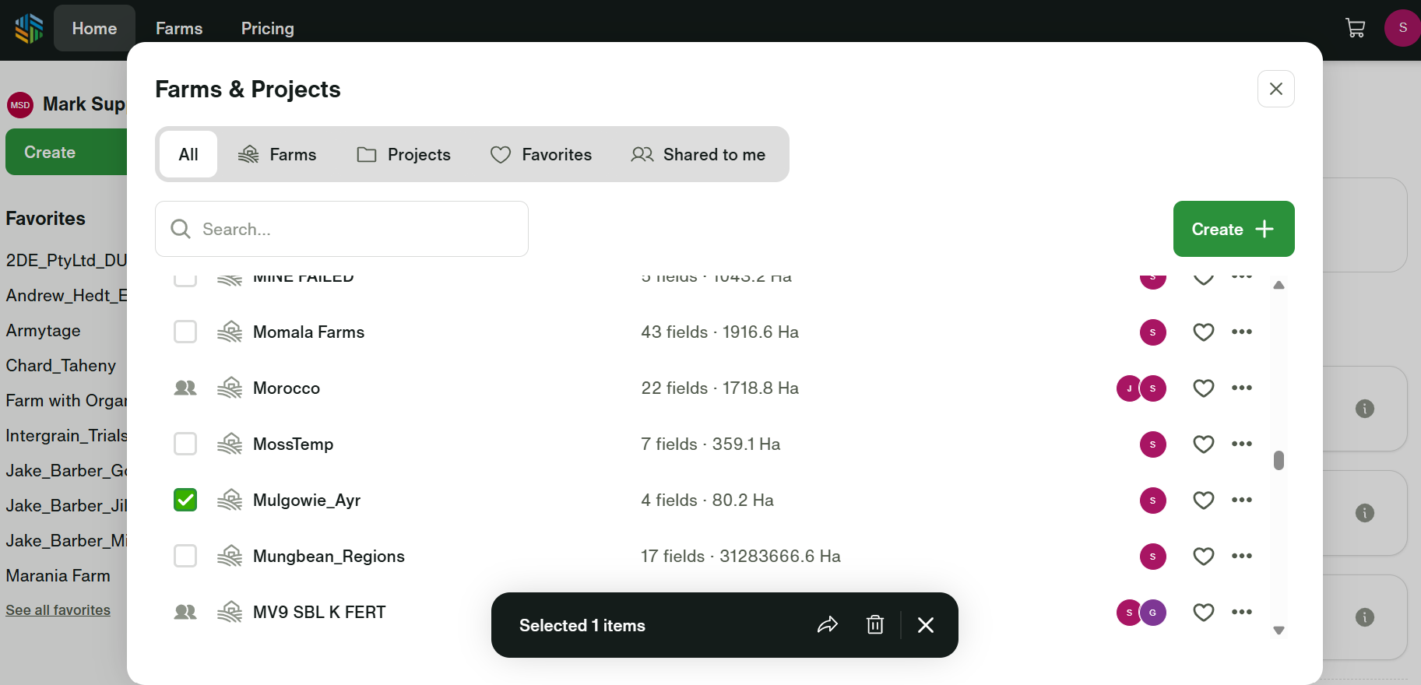Image resolution: width=1421 pixels, height=685 pixels.
Task: Switch to the Shared to me tab
Action: [x=698, y=155]
